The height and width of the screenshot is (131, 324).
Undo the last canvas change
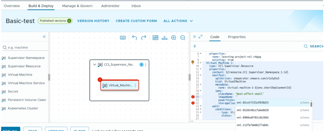[134, 37]
